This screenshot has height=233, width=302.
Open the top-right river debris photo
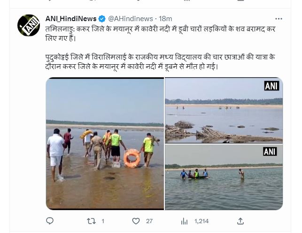(224, 110)
